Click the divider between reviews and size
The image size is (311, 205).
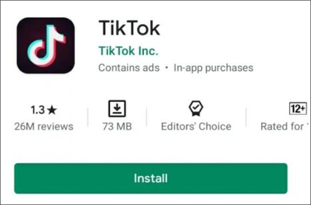click(x=87, y=117)
